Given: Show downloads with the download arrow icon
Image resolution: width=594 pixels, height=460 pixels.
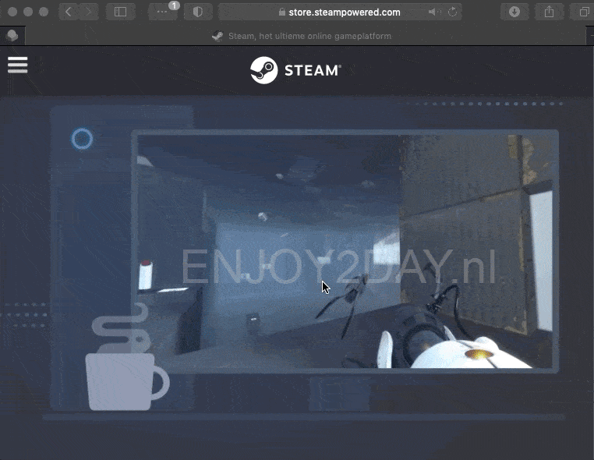Looking at the screenshot, I should click(x=514, y=12).
